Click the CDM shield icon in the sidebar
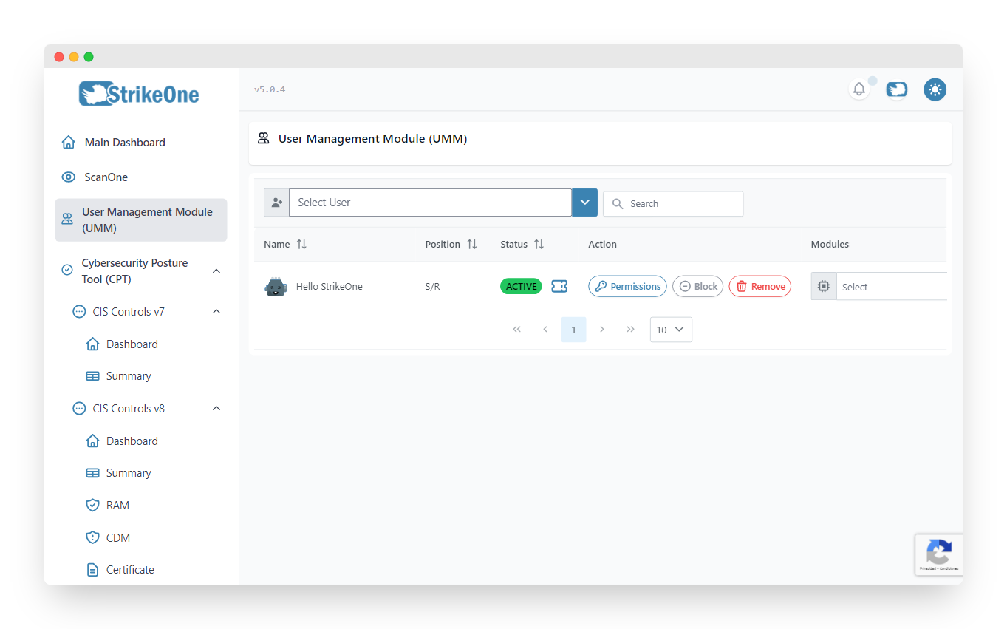The image size is (1007, 629). pyautogui.click(x=94, y=537)
